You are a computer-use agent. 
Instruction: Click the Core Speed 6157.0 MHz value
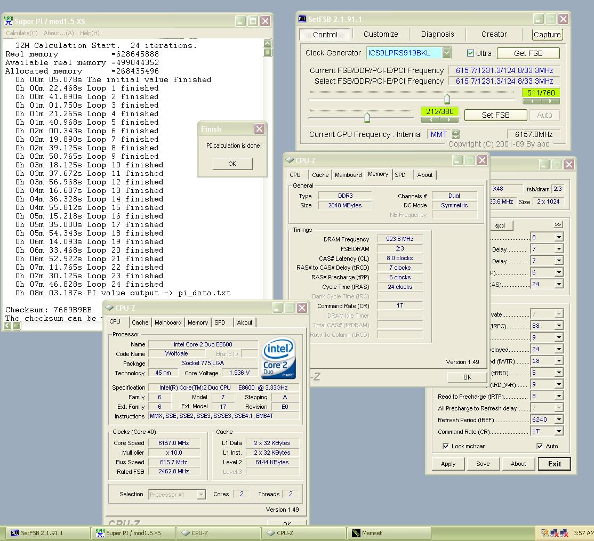(174, 443)
